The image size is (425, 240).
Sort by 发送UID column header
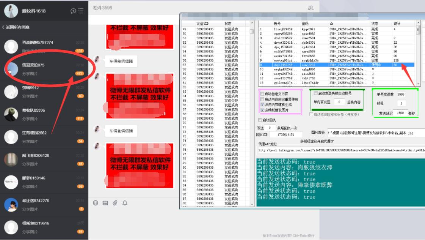(x=202, y=24)
